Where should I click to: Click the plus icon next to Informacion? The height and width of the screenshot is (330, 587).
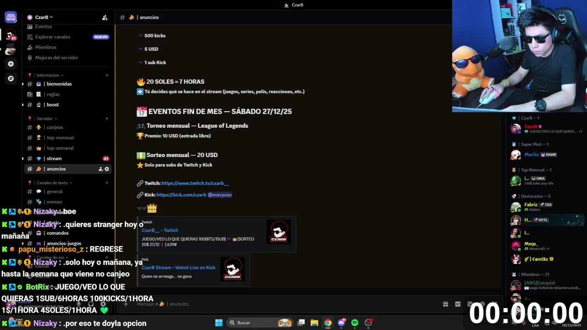pos(107,75)
